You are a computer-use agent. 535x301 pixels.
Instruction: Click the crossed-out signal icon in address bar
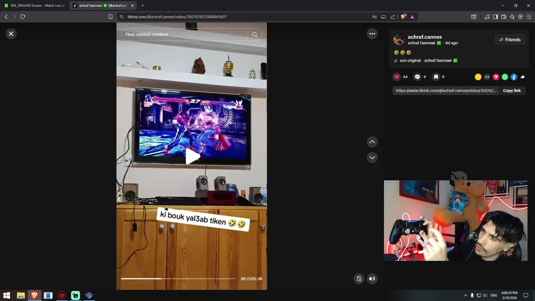coord(374,17)
